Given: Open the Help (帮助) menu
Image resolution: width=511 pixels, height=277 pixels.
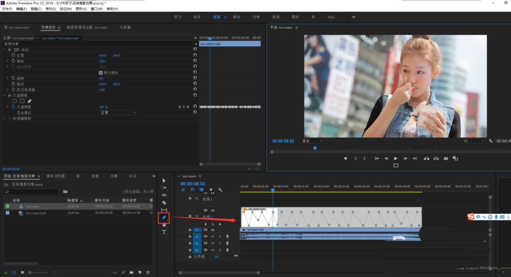Looking at the screenshot, I should click(112, 9).
